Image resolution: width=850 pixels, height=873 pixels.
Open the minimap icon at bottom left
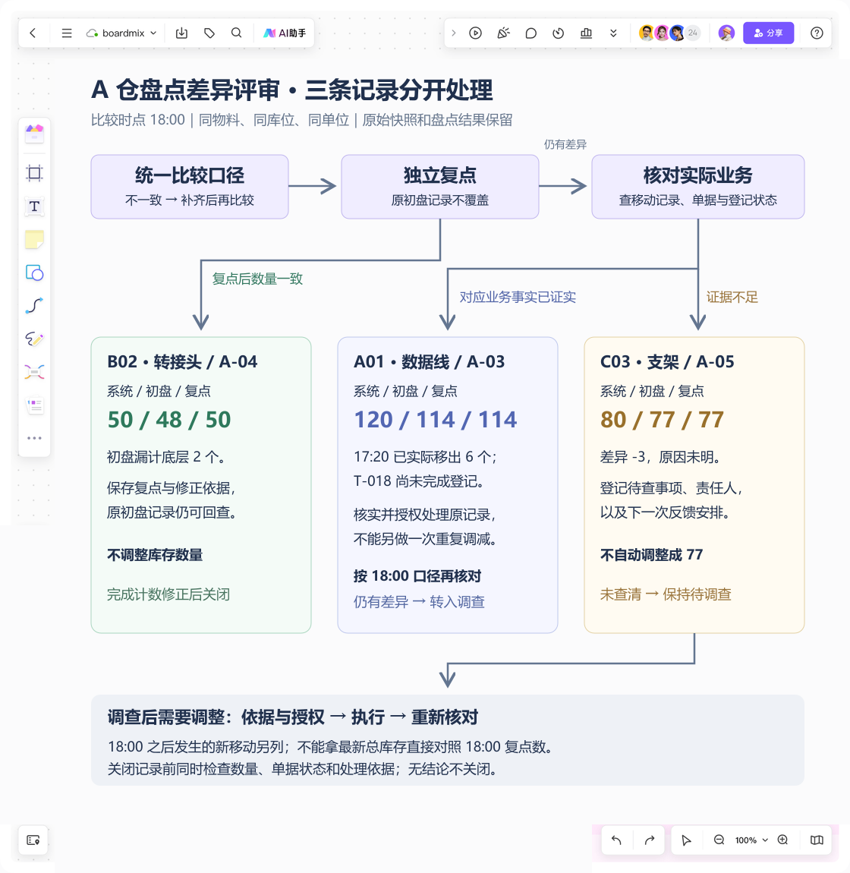click(33, 840)
